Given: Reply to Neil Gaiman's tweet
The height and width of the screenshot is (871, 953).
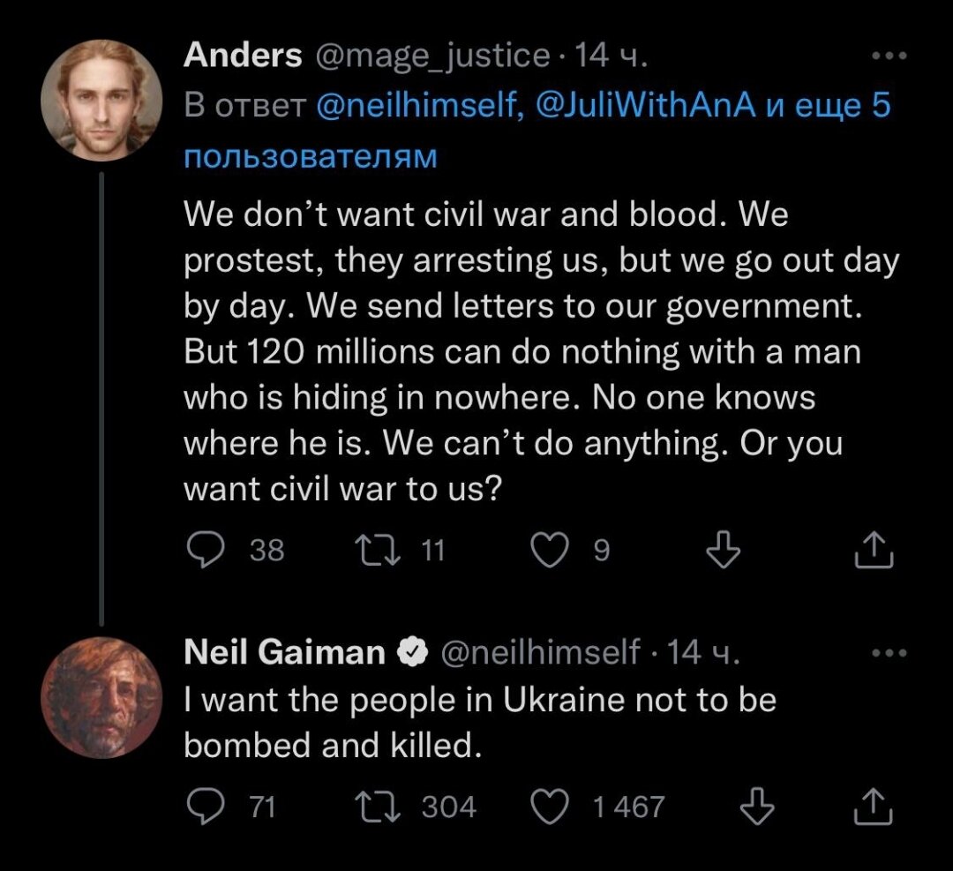Looking at the screenshot, I should pos(206,806).
